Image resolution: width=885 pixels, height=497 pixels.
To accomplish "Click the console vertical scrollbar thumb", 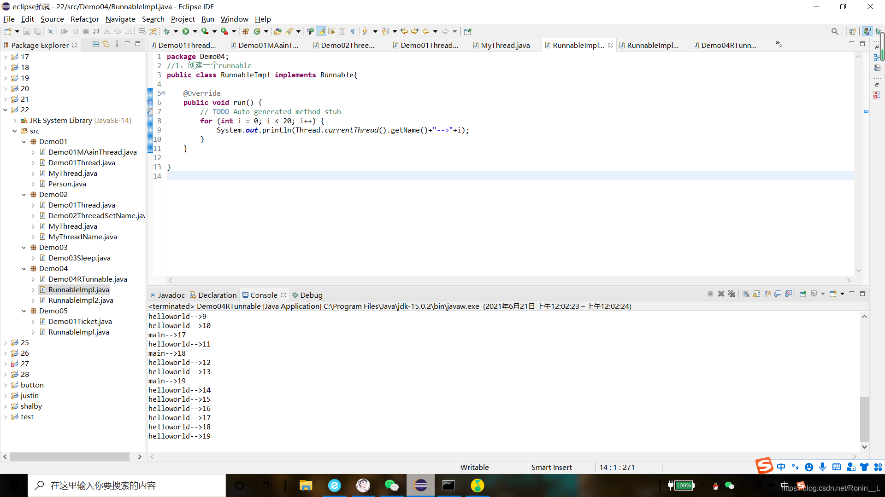I will (x=864, y=419).
